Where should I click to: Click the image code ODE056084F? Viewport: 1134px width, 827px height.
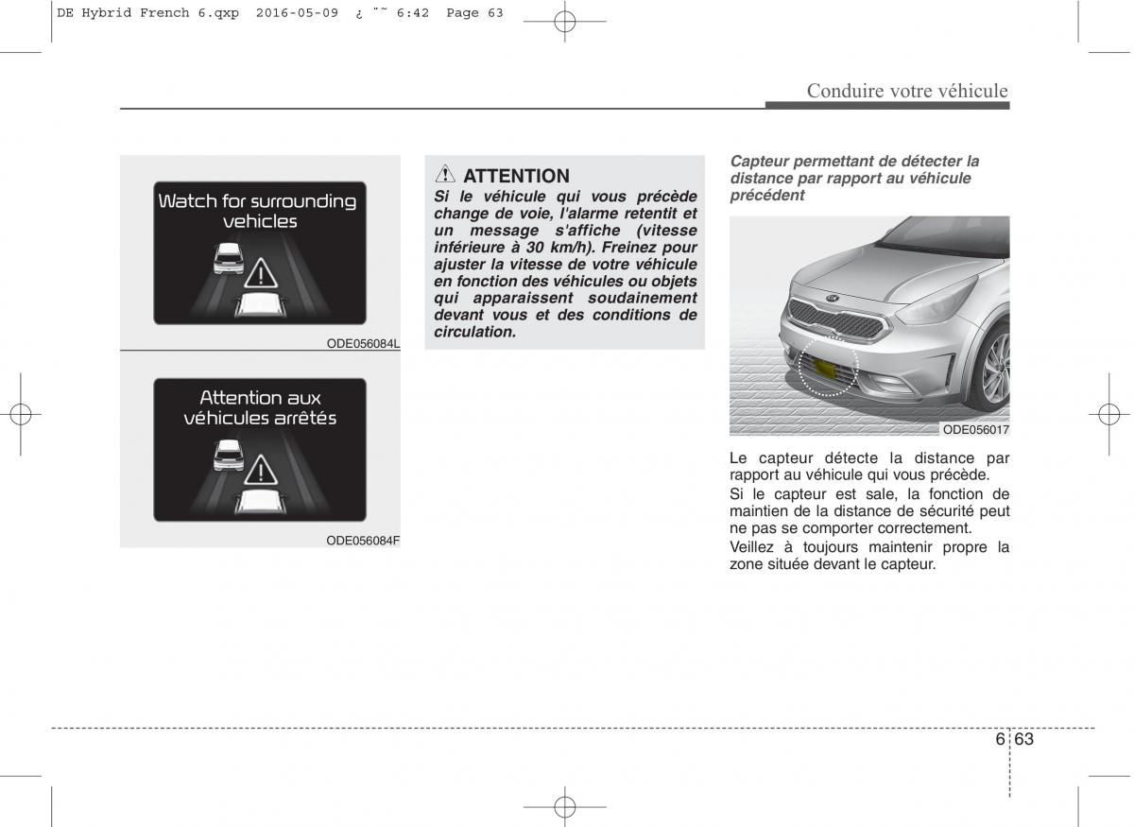point(363,540)
